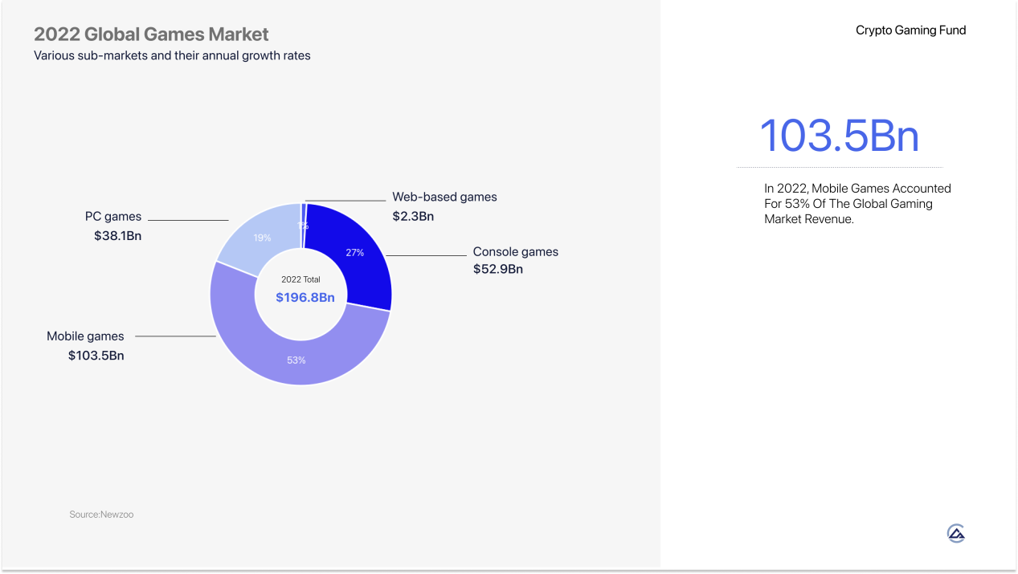Click the large 103.5Bn headline figure
Viewport: 1018px width, 574px height.
coord(839,136)
